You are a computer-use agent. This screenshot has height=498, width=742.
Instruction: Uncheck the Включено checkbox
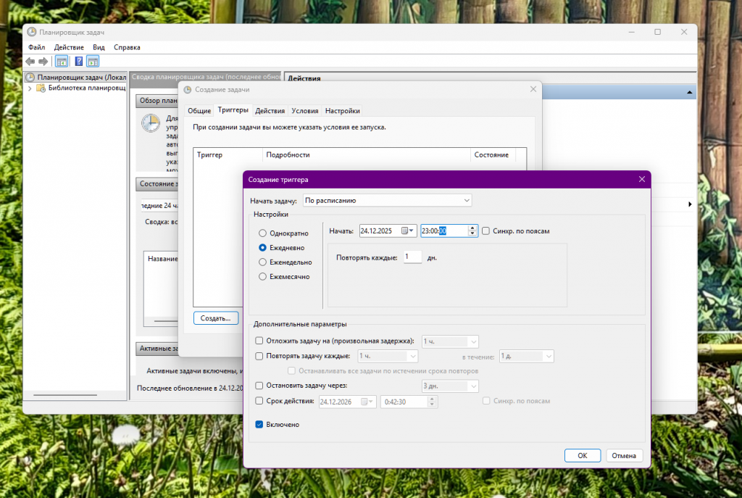click(259, 425)
